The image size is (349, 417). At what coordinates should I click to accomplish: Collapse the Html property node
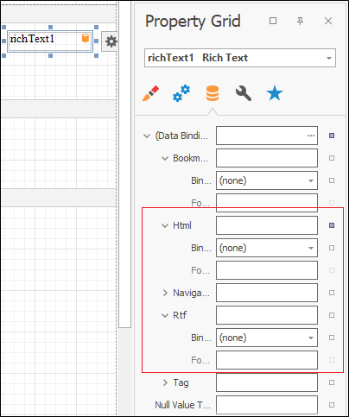tap(165, 225)
